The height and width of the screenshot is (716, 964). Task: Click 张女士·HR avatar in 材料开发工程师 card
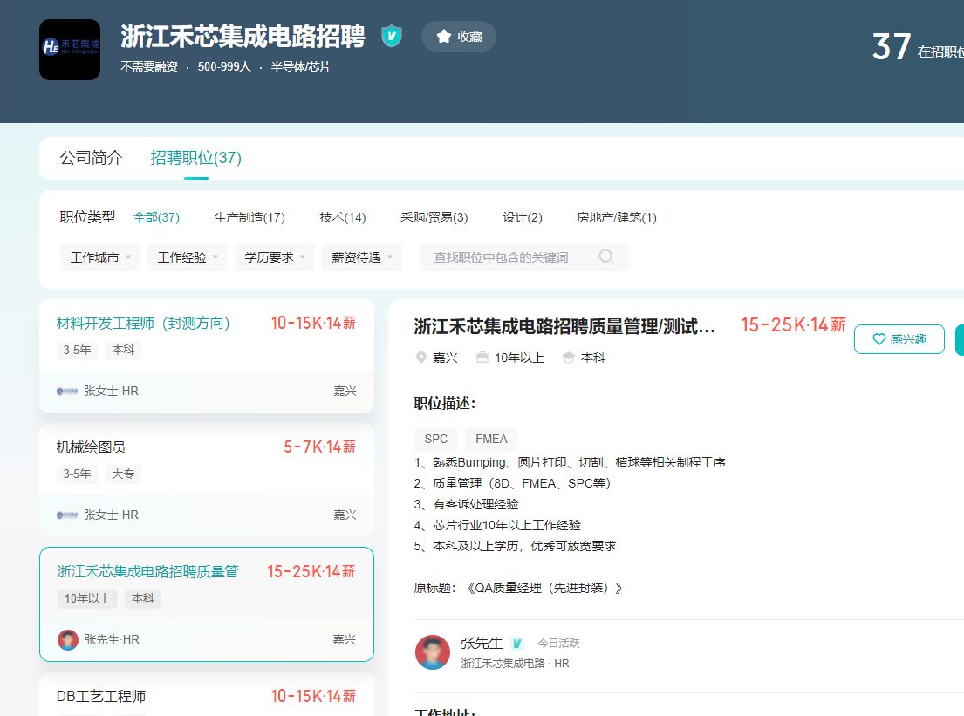[67, 391]
